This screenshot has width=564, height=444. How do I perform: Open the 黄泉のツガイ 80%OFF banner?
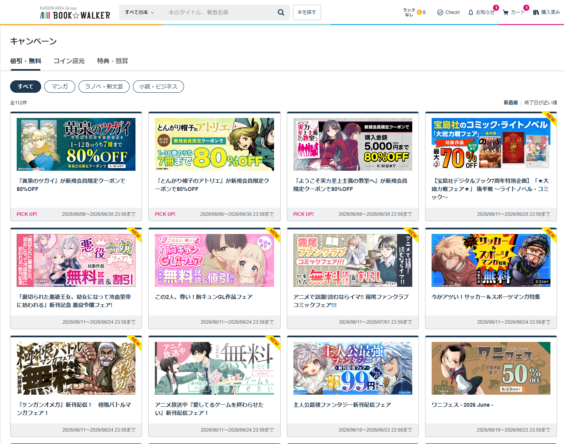point(76,144)
